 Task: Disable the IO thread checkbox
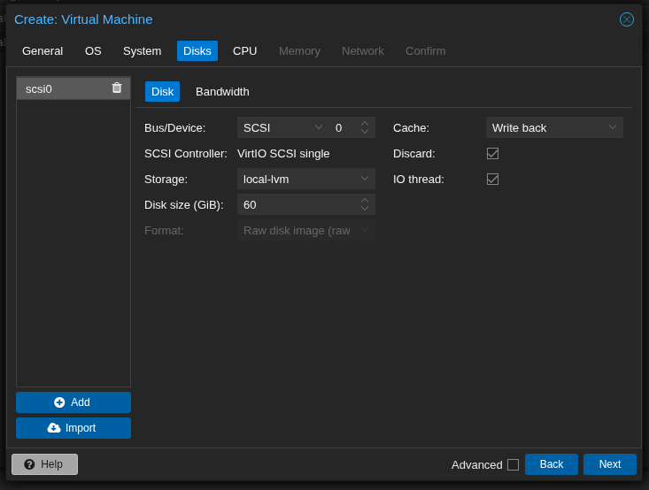click(492, 179)
